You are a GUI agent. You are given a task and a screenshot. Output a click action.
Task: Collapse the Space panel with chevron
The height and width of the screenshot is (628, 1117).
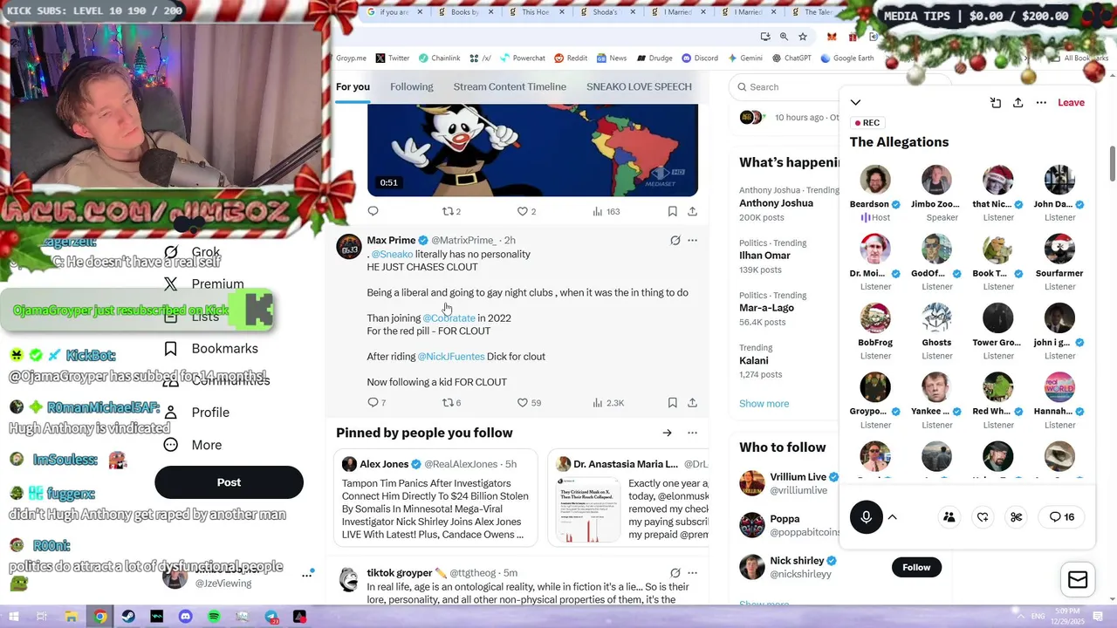[x=855, y=103]
